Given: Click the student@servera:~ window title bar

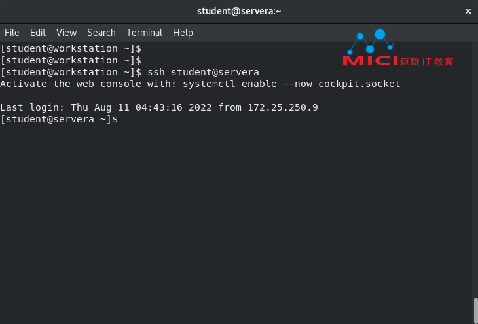Looking at the screenshot, I should click(239, 11).
